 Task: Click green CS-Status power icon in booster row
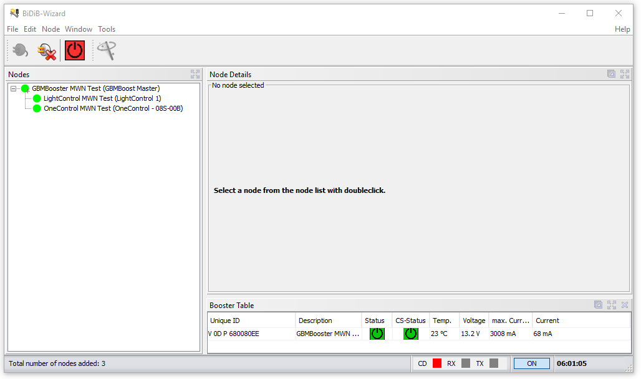point(411,334)
